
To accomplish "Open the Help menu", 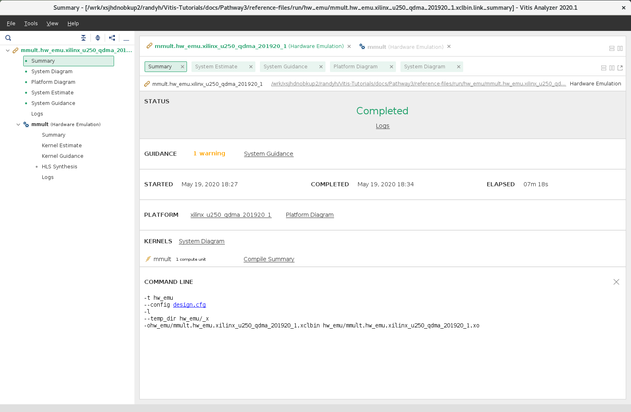I will tap(73, 24).
